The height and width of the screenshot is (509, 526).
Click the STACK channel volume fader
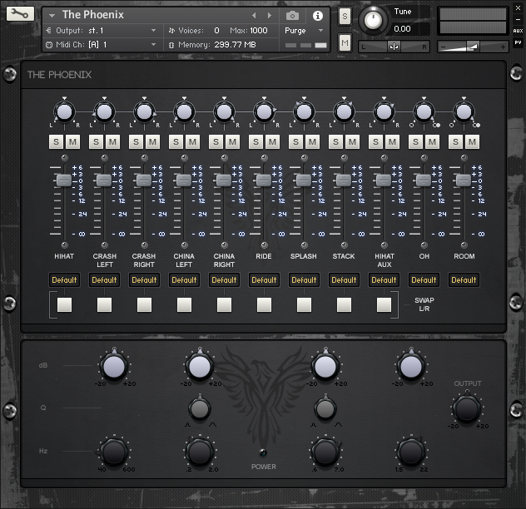(343, 180)
